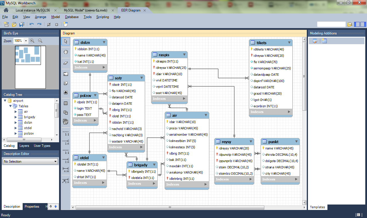Switch to the Layers tab

pos(24,146)
